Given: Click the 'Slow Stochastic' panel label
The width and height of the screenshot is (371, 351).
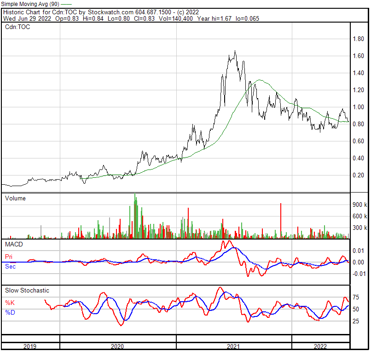Looking at the screenshot, I should point(27,291).
